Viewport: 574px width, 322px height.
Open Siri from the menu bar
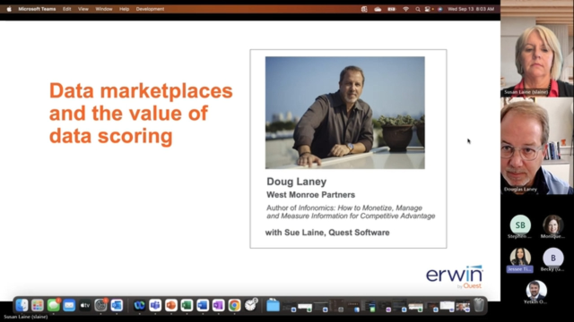(x=440, y=9)
